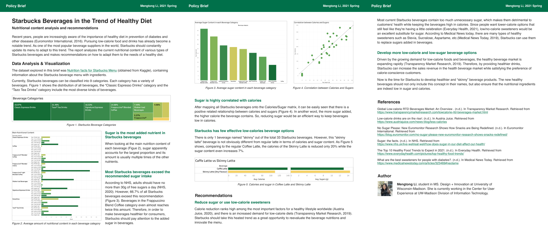Click the tallest bar in Average Sugar Content chart
Image resolution: width=548 pixels, height=236 pixels.
tap(204, 54)
